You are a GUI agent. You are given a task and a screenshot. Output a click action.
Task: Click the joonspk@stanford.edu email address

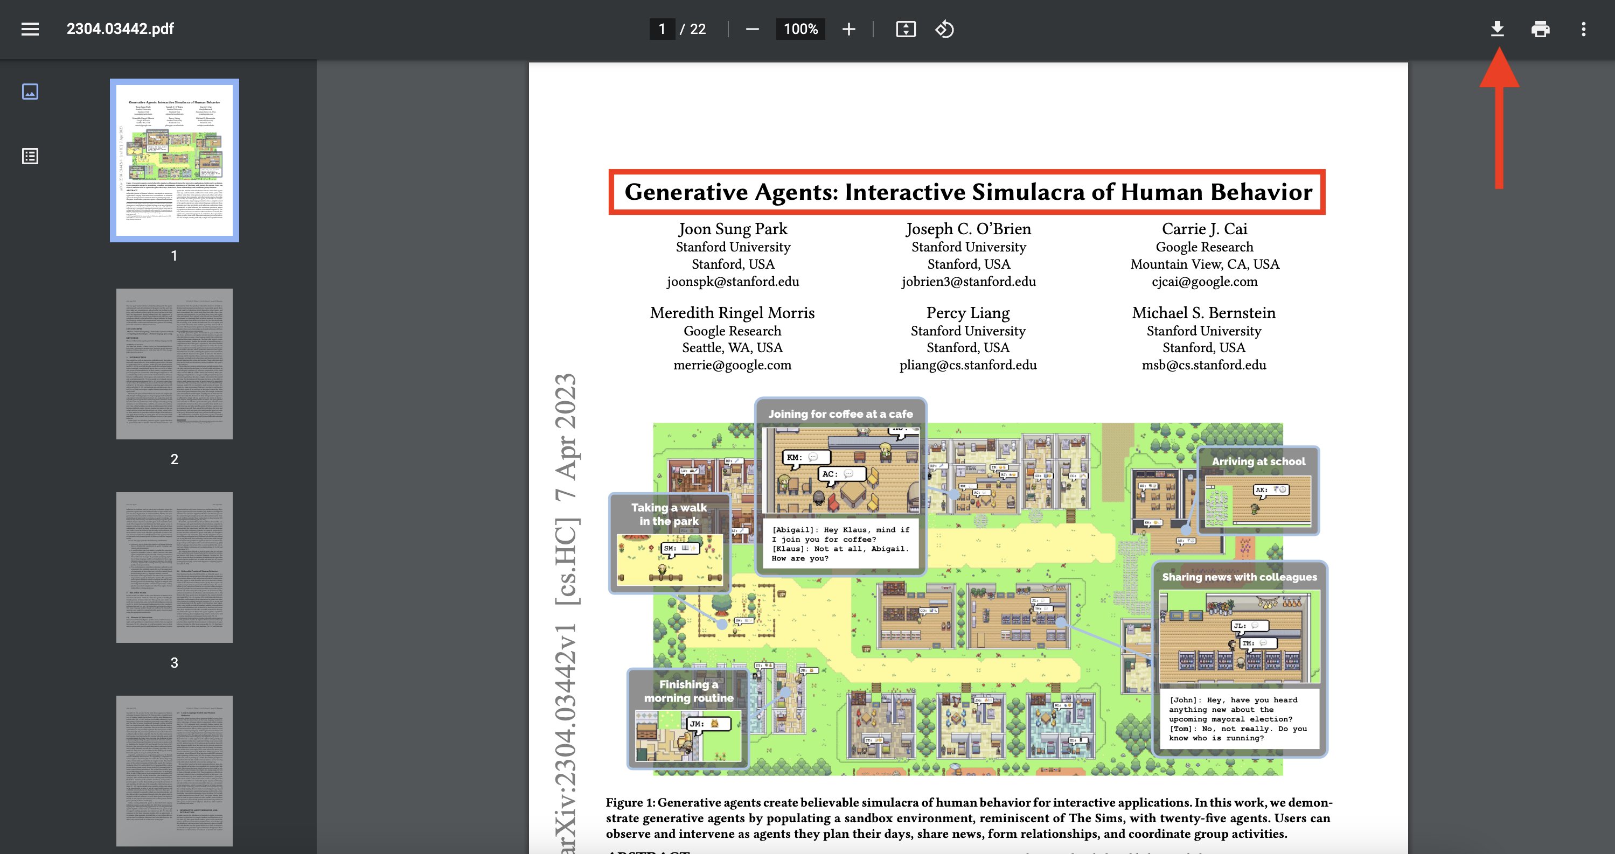click(733, 281)
